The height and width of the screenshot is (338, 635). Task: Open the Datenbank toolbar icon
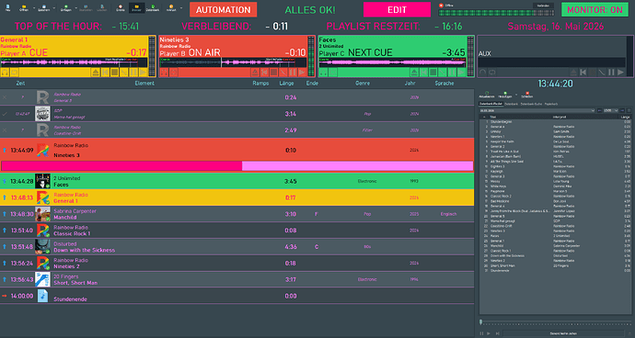click(153, 7)
